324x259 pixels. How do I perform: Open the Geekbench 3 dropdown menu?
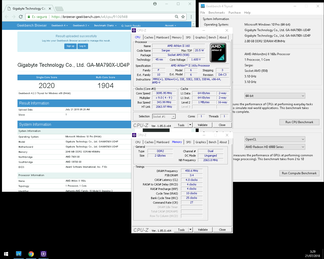pyautogui.click(x=81, y=26)
